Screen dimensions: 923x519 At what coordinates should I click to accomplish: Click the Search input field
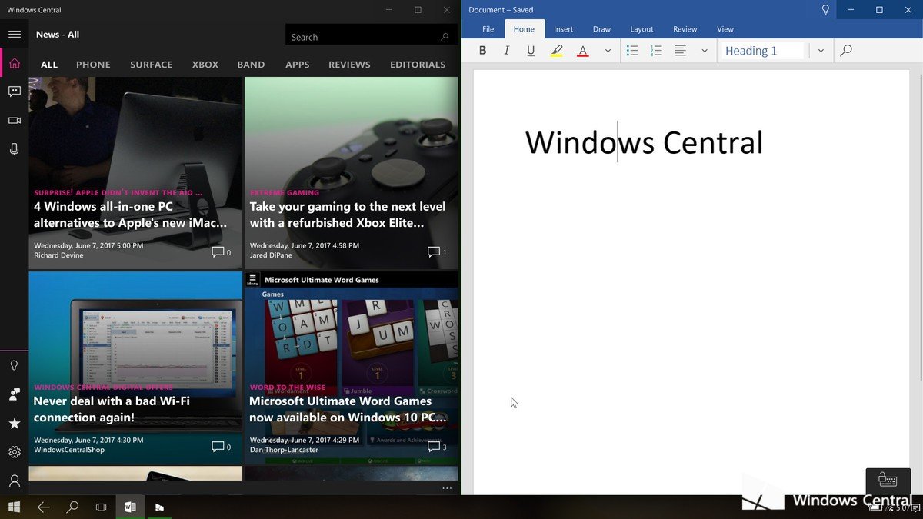point(371,36)
